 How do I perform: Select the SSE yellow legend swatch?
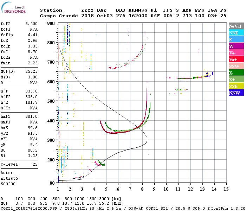coord(236,86)
